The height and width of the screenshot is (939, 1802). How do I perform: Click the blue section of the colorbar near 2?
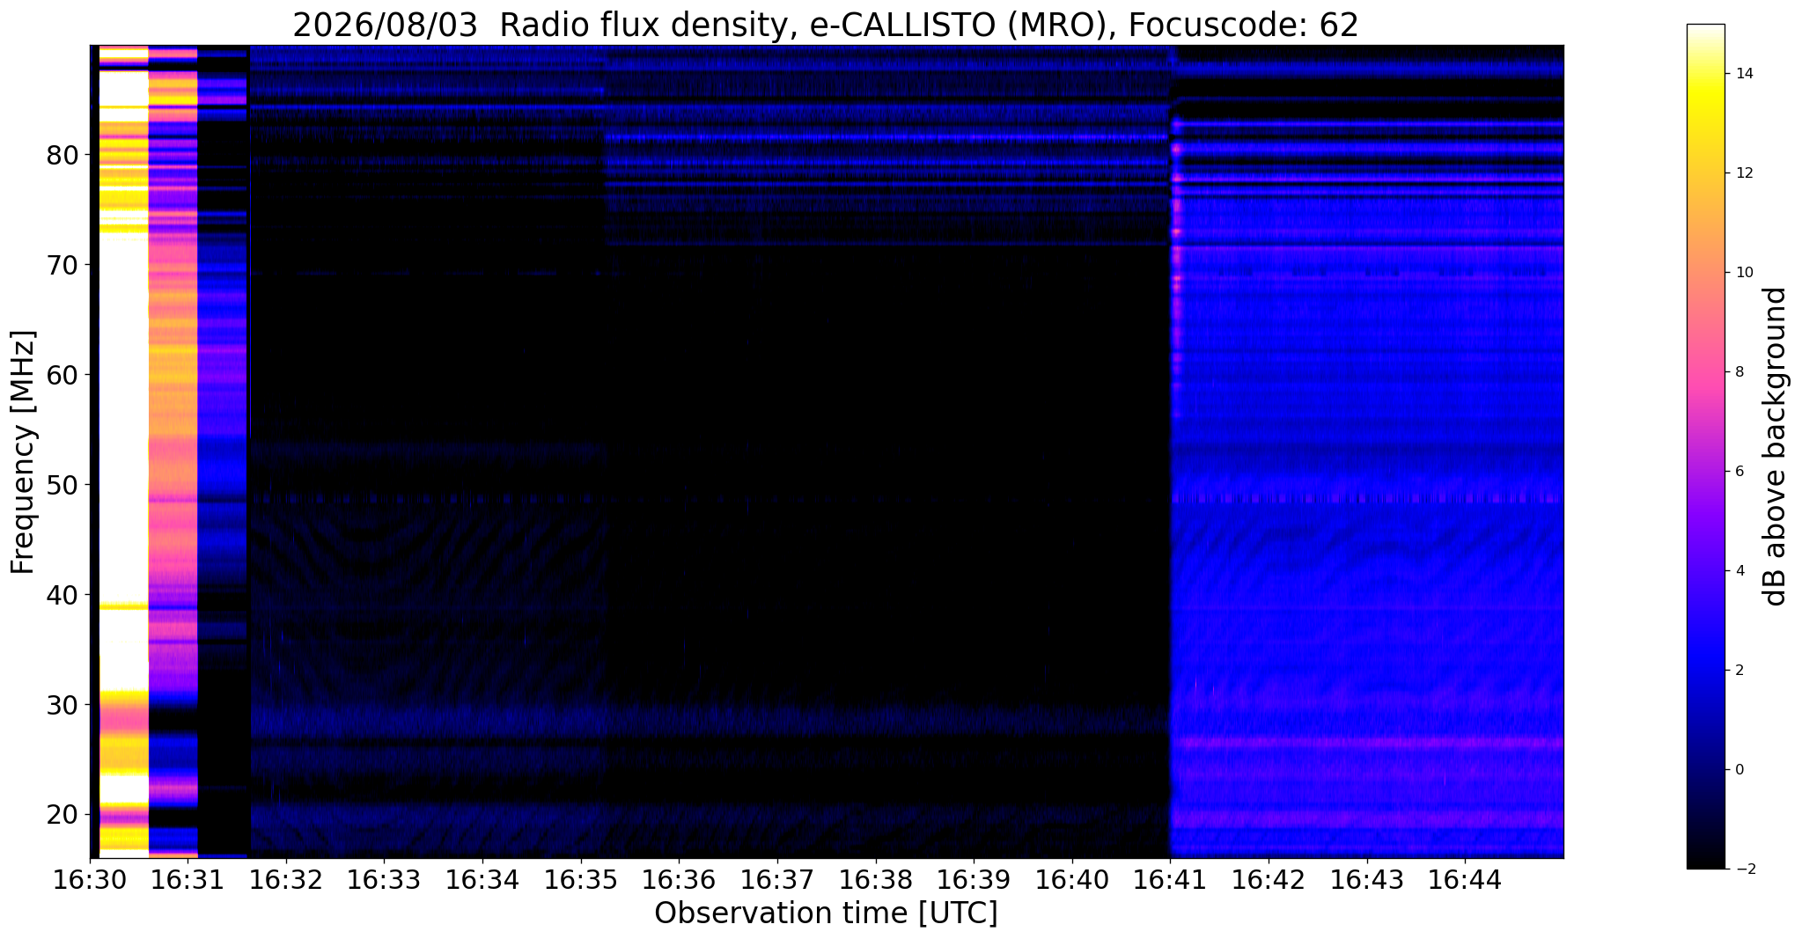click(1705, 671)
